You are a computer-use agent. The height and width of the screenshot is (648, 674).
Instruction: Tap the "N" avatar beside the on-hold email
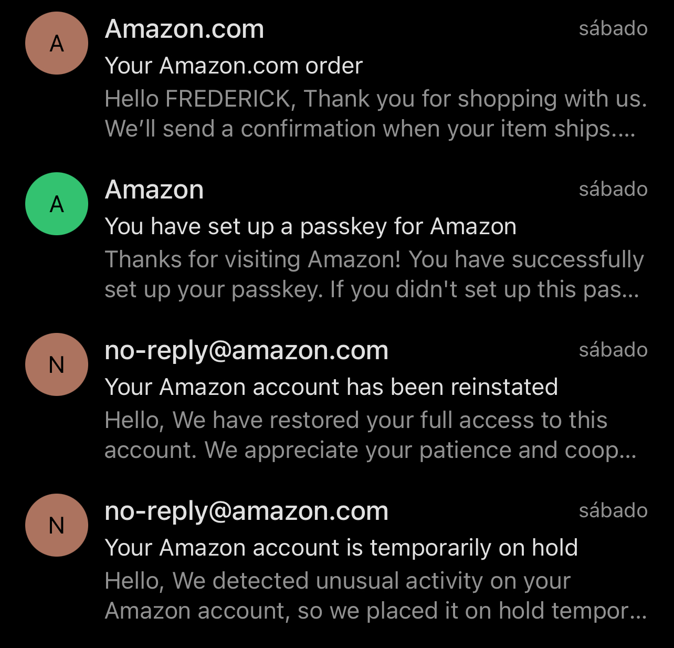pos(57,525)
